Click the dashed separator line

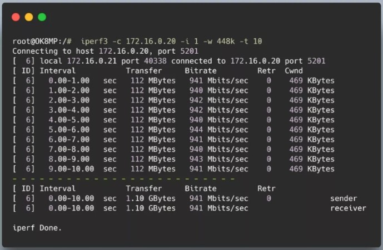coord(123,179)
